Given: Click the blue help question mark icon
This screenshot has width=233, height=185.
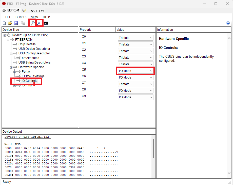Looking at the screenshot, I should [x=228, y=23].
